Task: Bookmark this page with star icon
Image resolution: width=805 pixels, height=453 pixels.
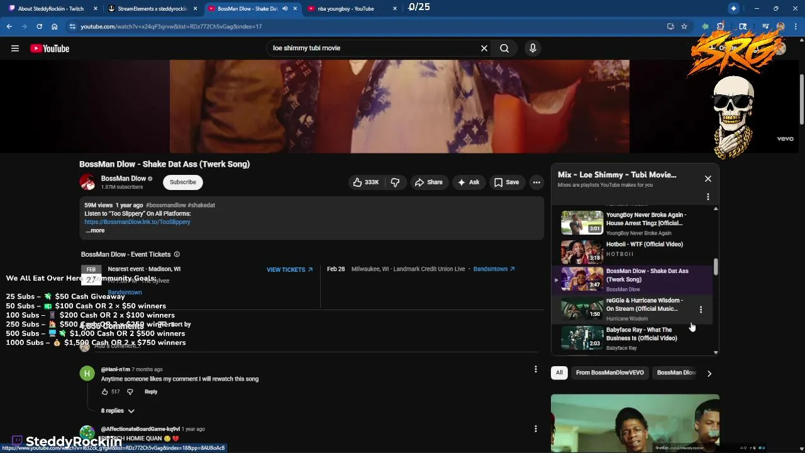Action: tap(684, 26)
